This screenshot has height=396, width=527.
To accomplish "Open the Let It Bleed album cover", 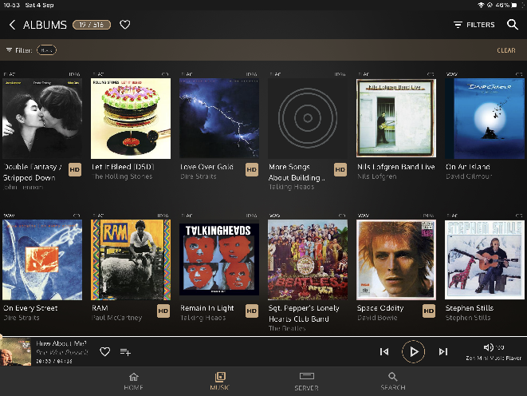I will click(x=131, y=118).
